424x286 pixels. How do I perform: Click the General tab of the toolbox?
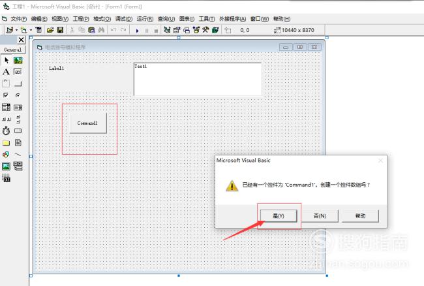(x=12, y=50)
